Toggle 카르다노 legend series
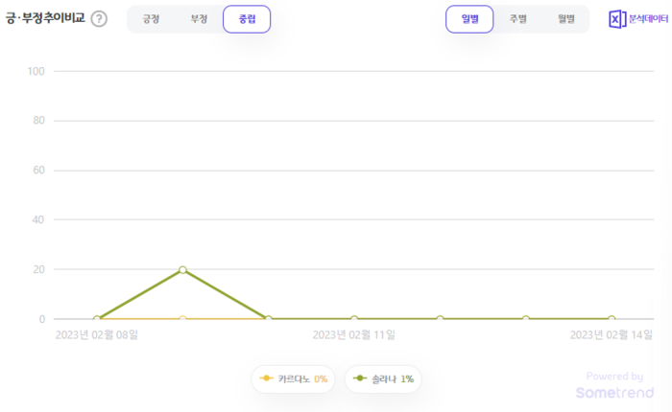The width and height of the screenshot is (672, 412). [293, 379]
